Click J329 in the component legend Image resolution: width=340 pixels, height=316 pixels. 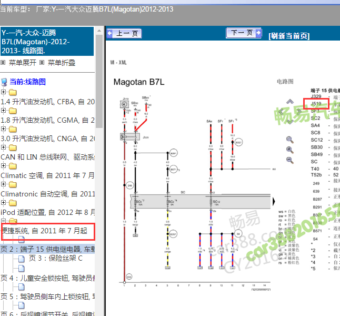click(316, 96)
